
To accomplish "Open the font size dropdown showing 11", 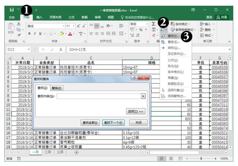I will click(74, 26).
